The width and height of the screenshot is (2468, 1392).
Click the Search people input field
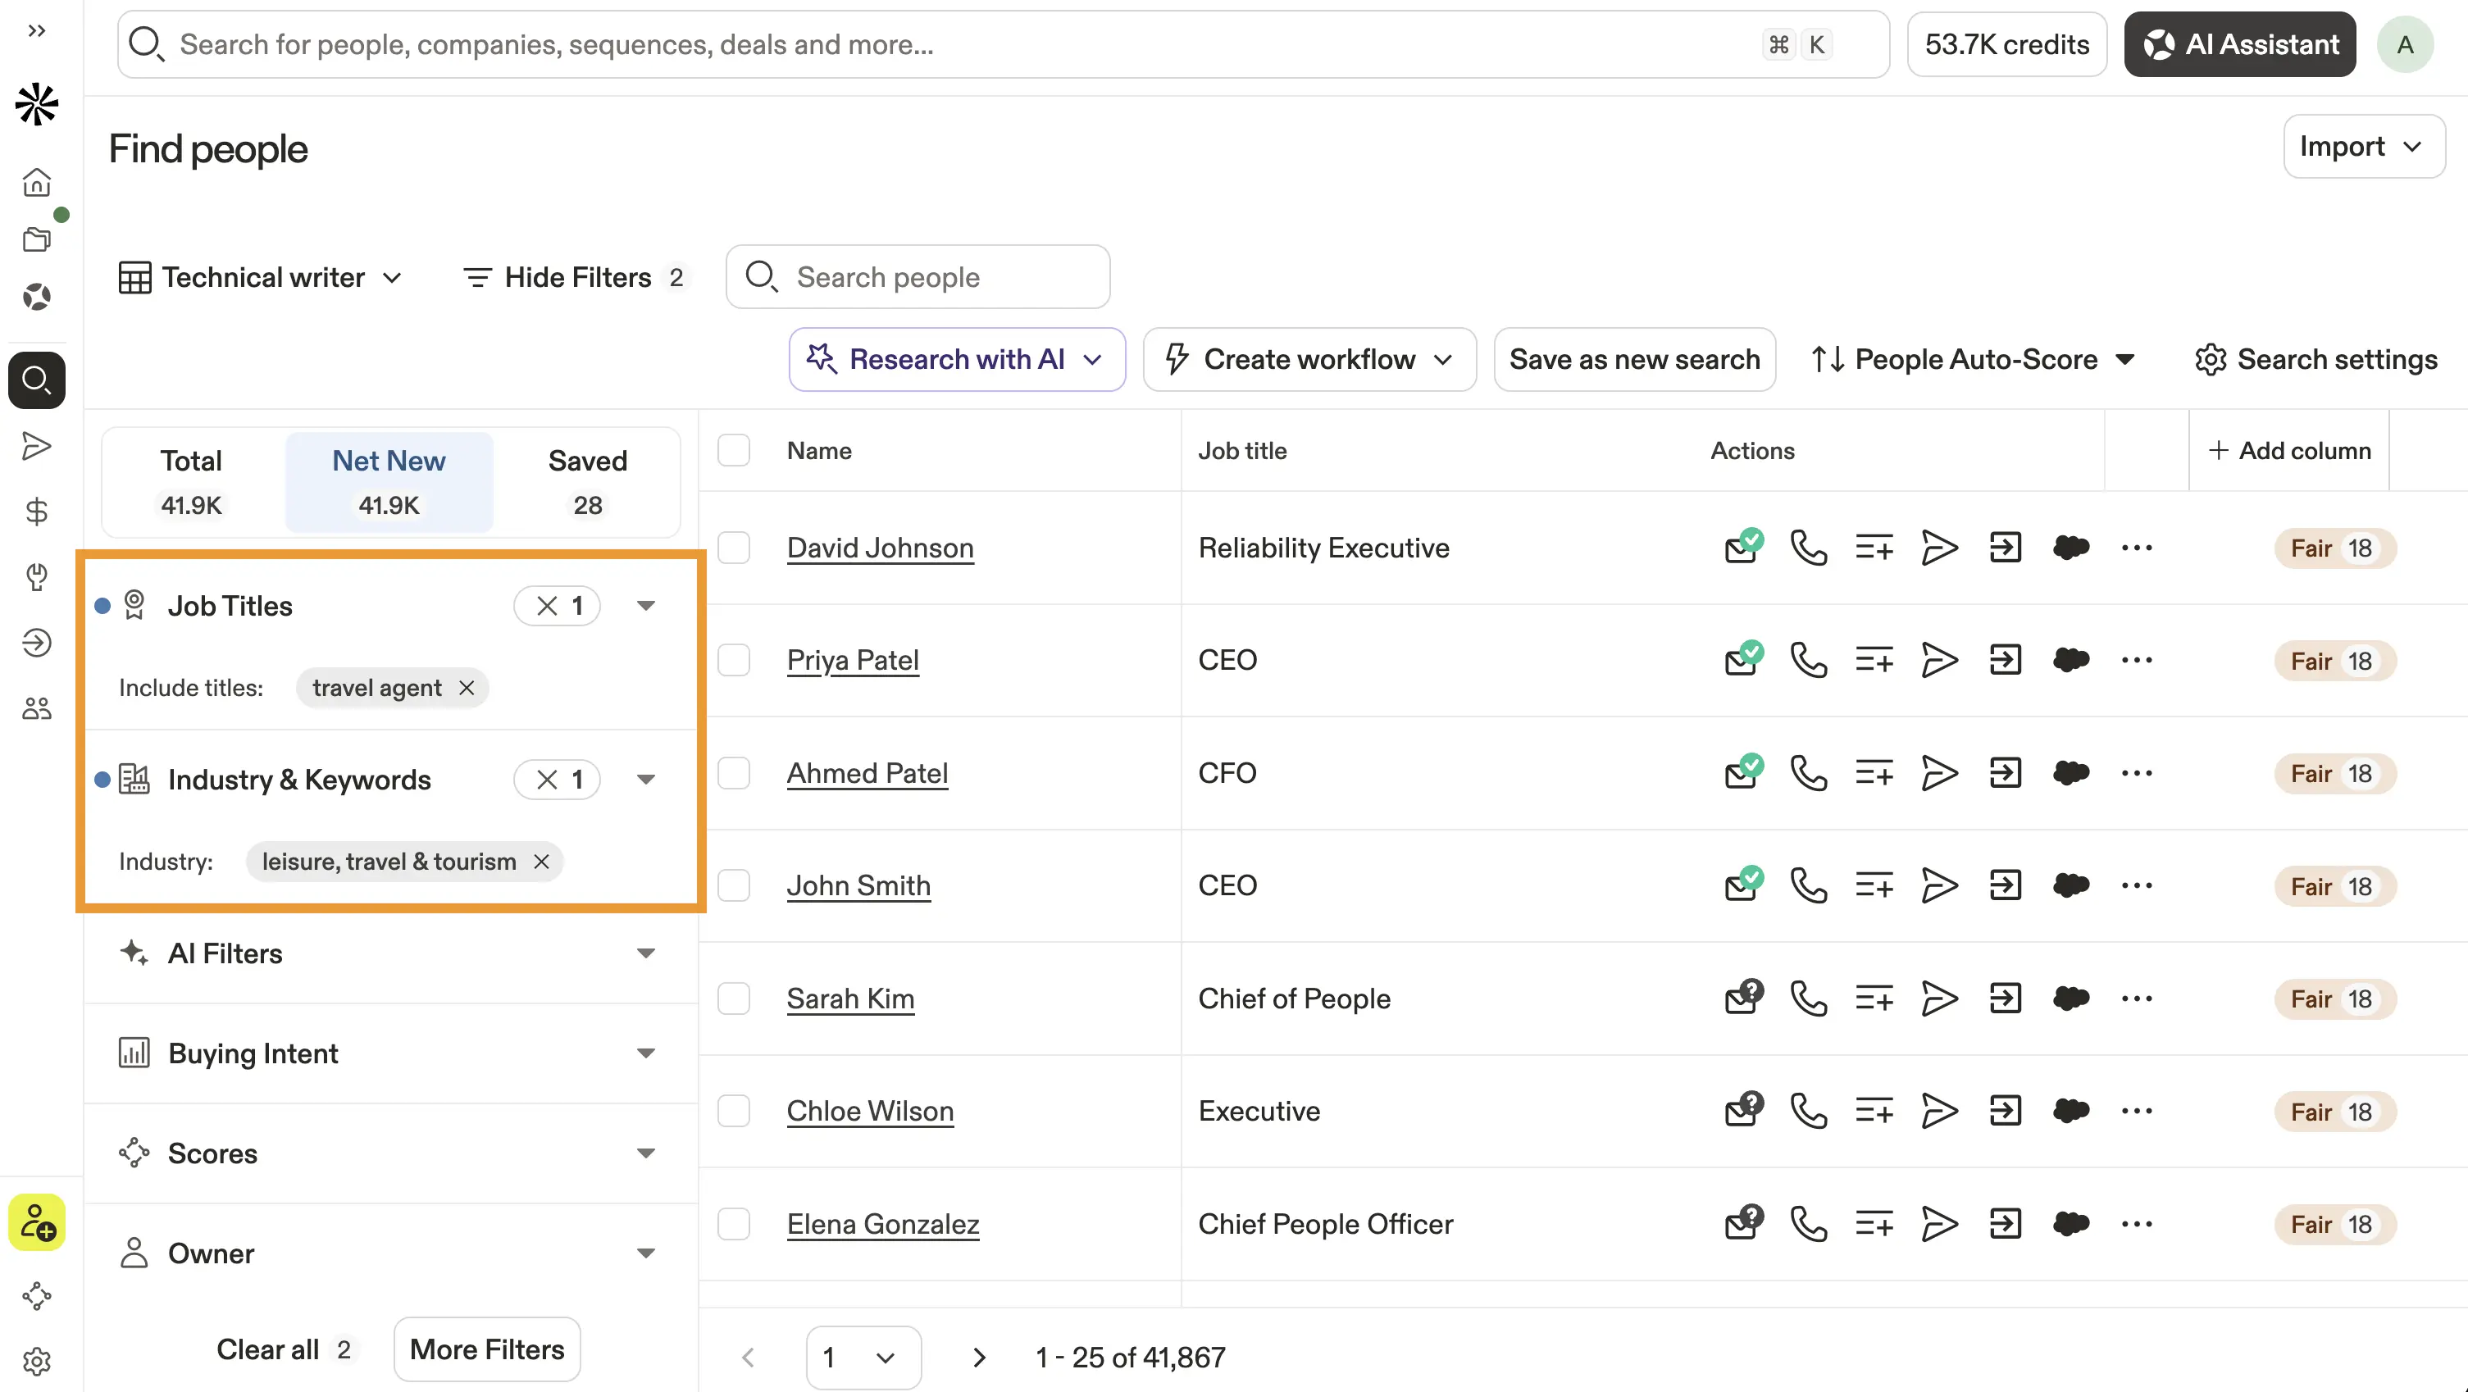(918, 277)
